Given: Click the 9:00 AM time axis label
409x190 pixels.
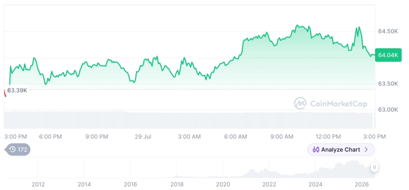Looking at the screenshot, I should [x=282, y=137].
